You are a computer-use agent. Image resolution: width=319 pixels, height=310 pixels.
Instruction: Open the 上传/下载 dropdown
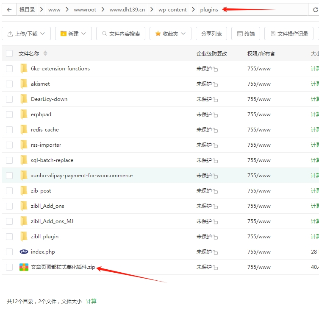point(26,34)
